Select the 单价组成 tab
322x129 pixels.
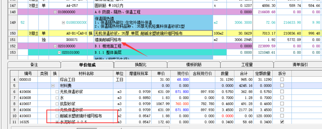click(87, 65)
